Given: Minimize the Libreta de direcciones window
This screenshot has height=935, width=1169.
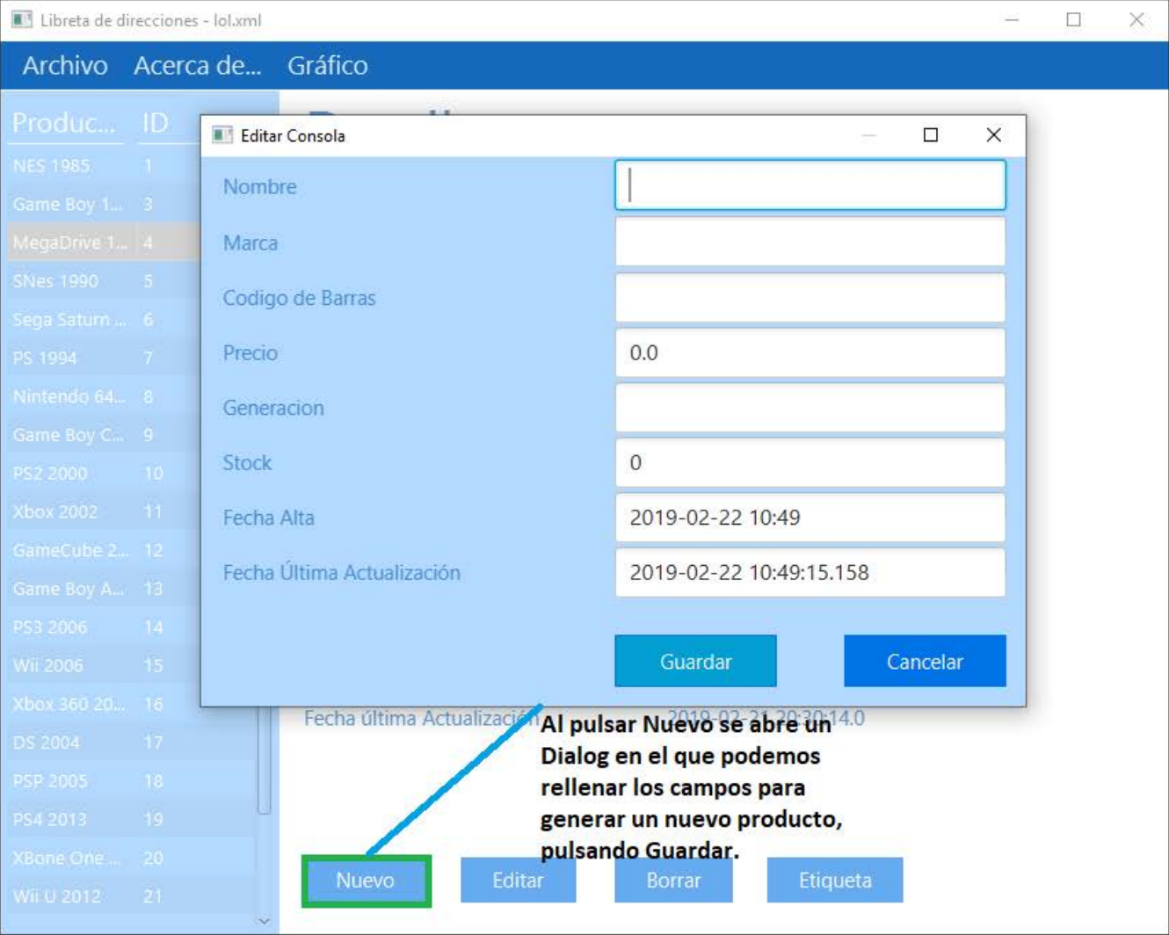Looking at the screenshot, I should 1012,19.
